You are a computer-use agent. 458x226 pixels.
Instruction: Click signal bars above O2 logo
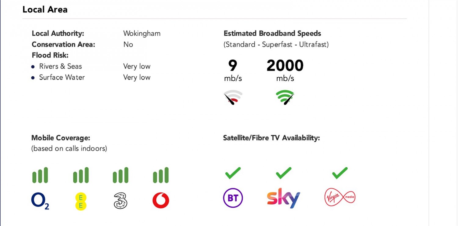(x=40, y=175)
